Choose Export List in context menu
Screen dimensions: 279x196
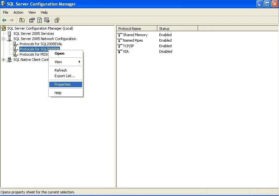click(66, 76)
